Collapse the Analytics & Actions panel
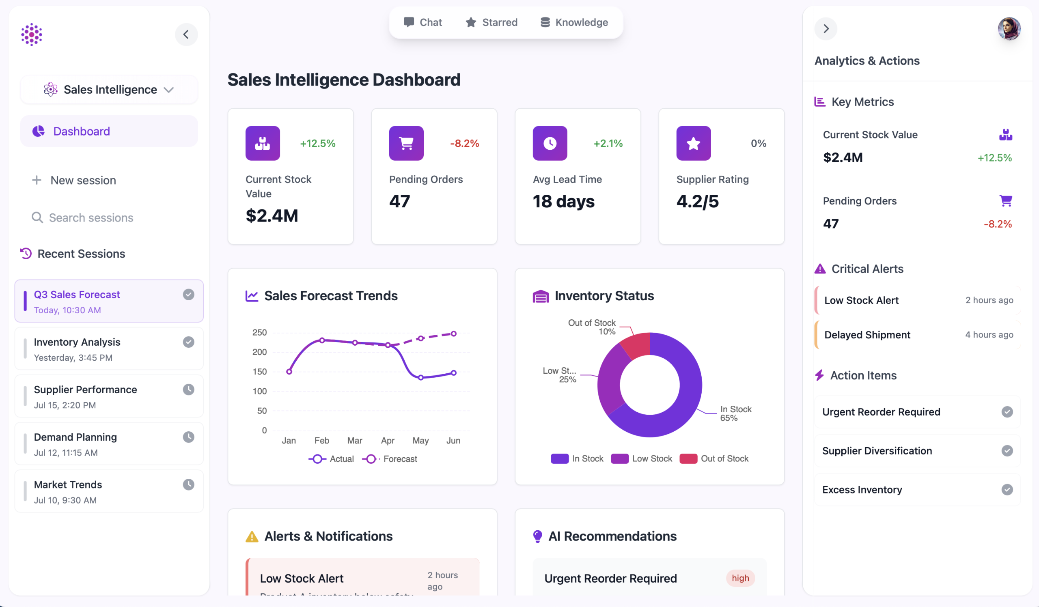Viewport: 1039px width, 607px height. [x=826, y=29]
